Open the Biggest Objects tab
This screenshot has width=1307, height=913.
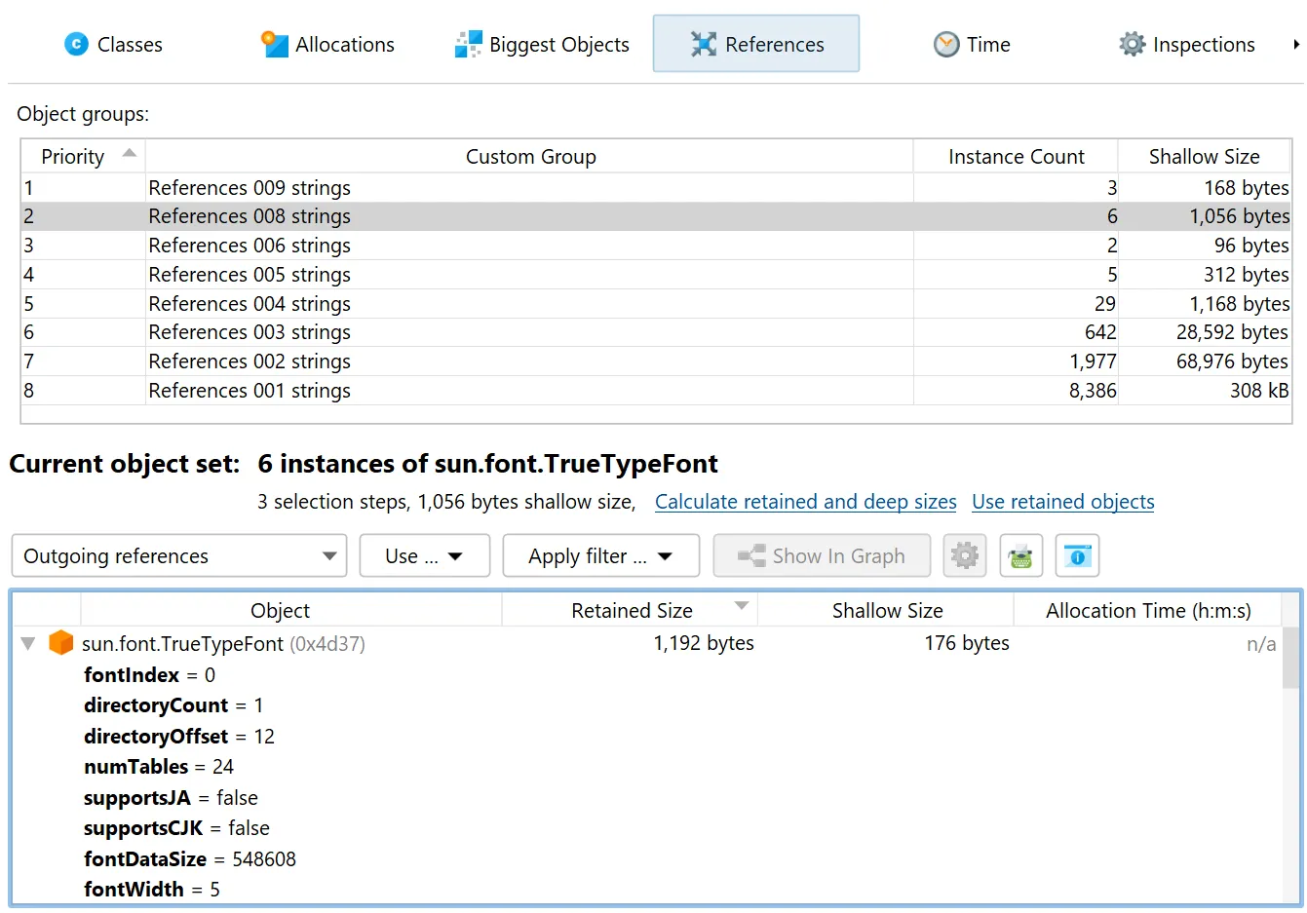coord(542,45)
